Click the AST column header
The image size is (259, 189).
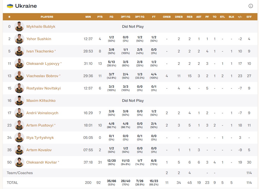click(199, 17)
